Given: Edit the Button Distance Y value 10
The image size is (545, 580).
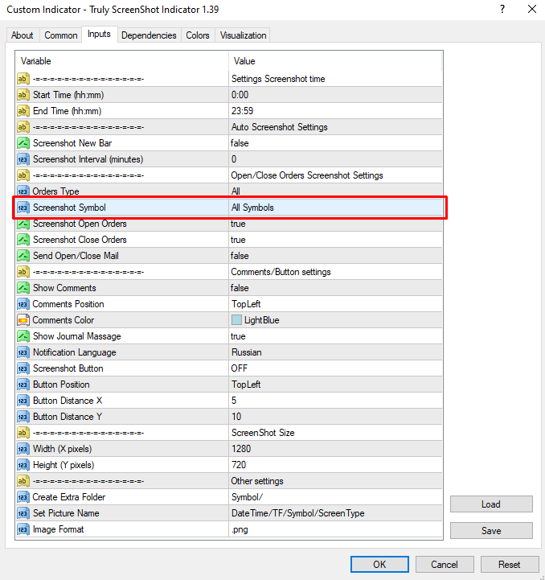Looking at the screenshot, I should click(x=335, y=417).
